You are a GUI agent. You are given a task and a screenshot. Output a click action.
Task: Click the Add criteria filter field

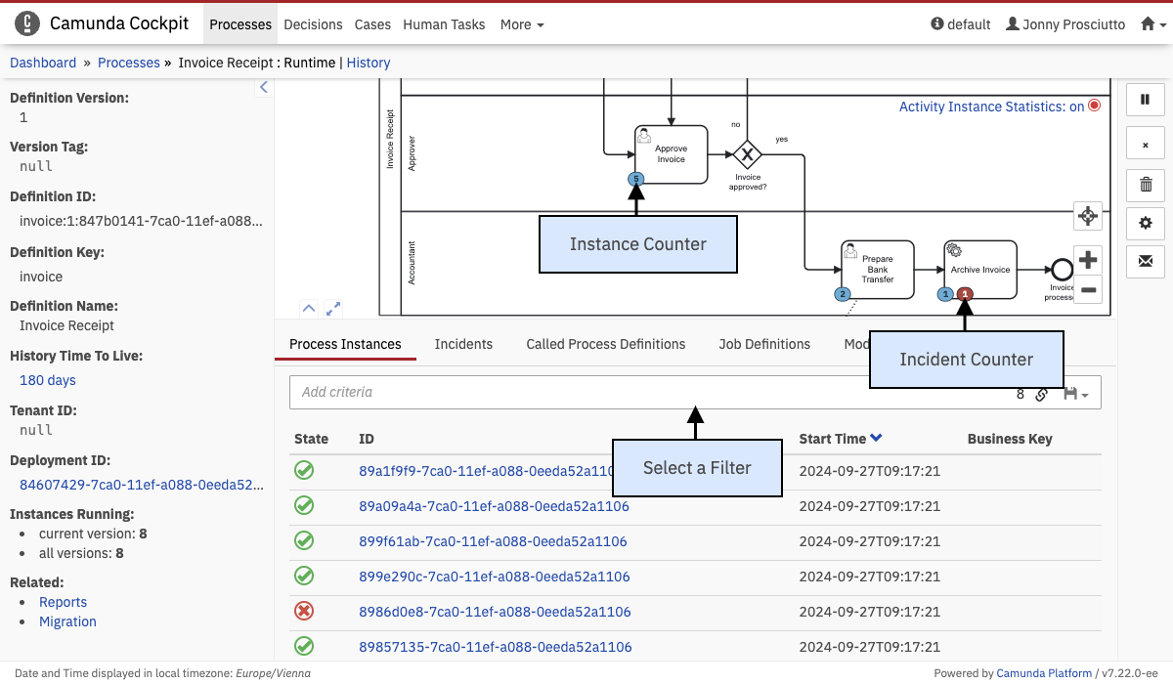pos(645,392)
